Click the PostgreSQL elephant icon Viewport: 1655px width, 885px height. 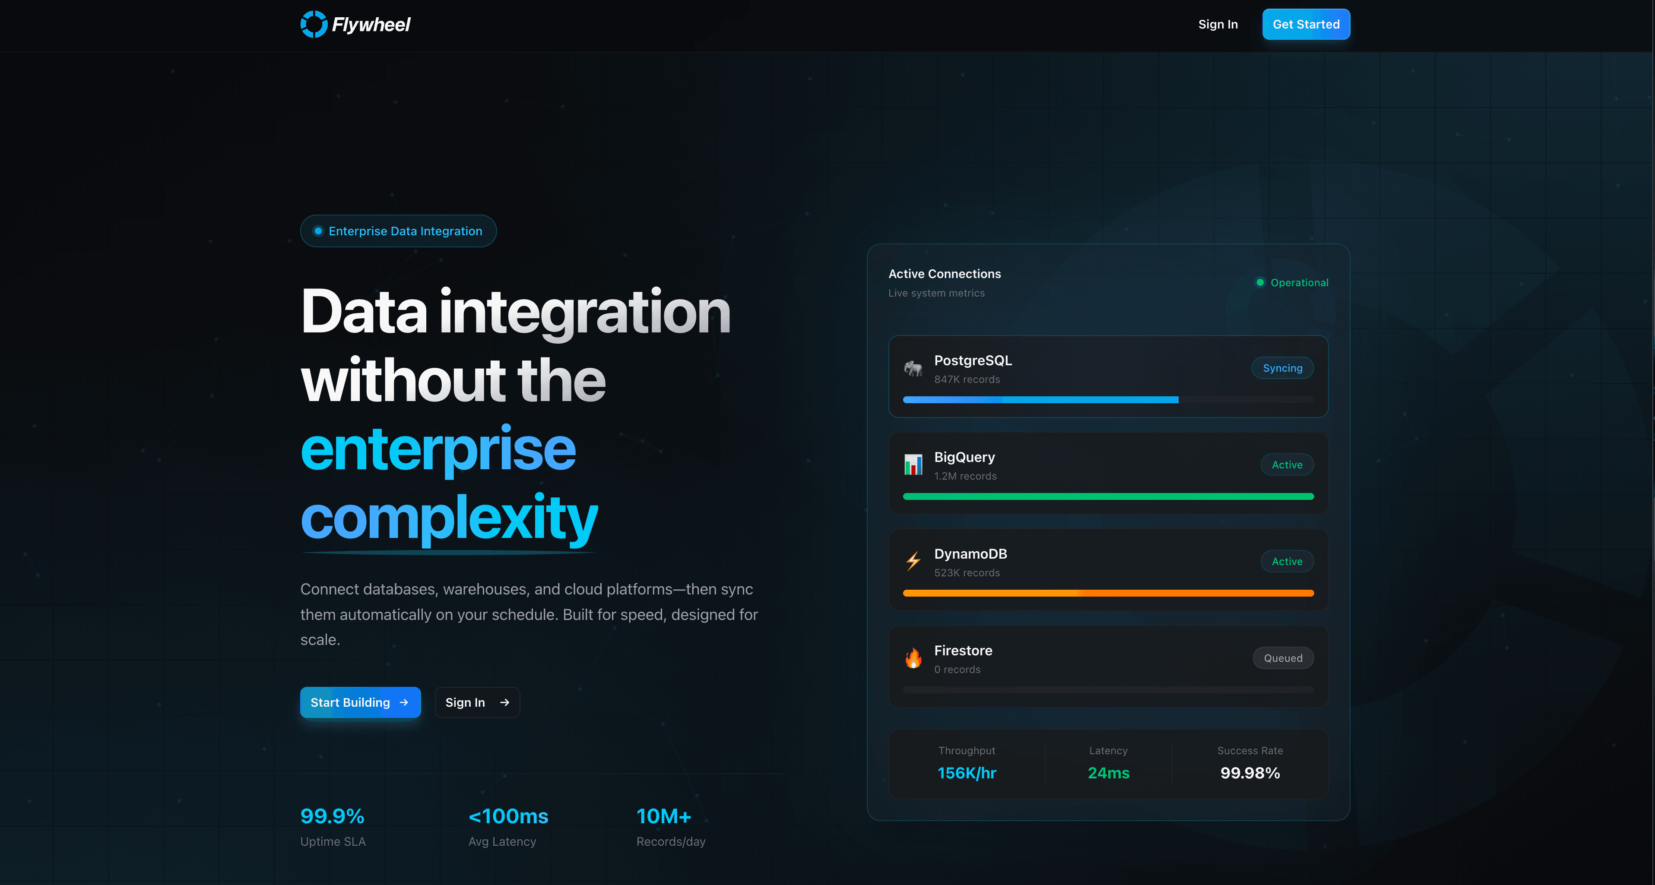913,368
